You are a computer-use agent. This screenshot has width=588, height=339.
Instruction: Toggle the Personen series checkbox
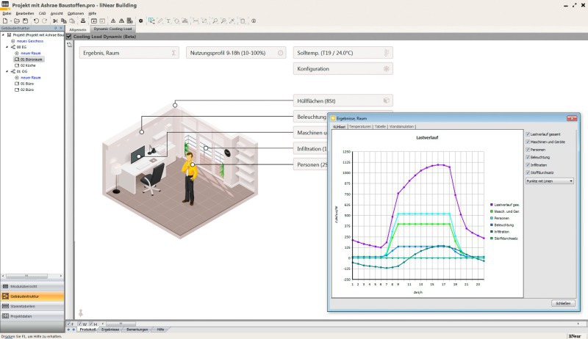(x=528, y=150)
